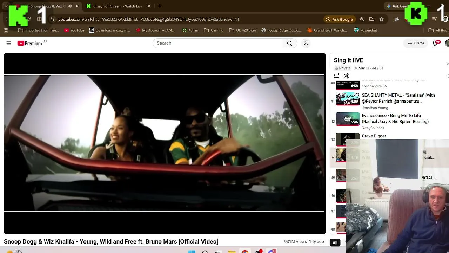The width and height of the screenshot is (449, 253).
Task: Click the Private playlist badge
Action: click(343, 68)
